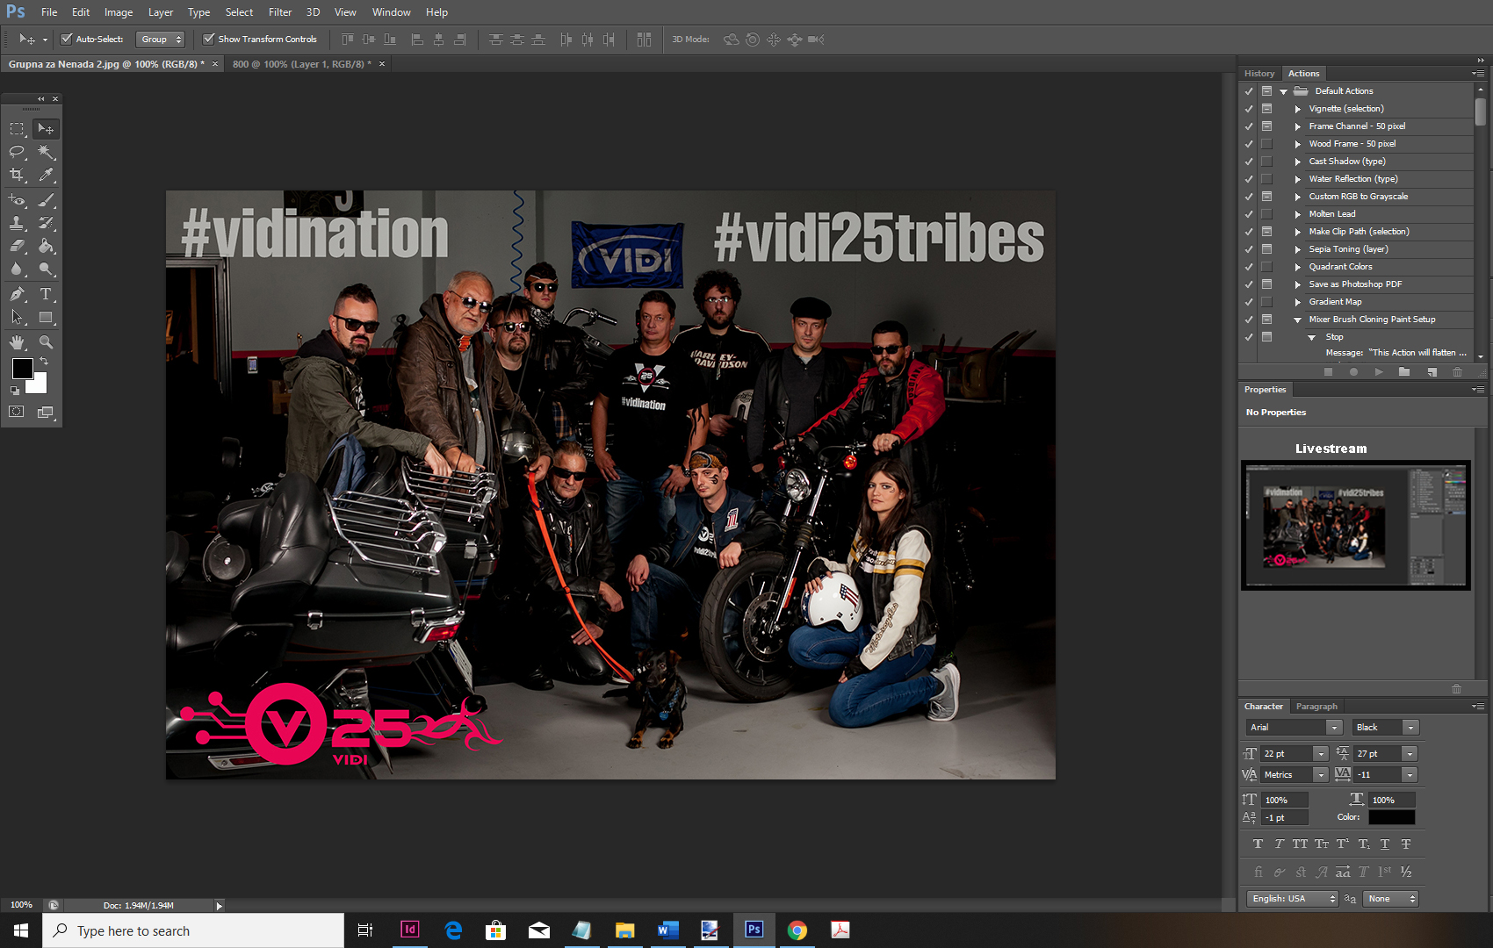Create new action set folder

point(1404,372)
